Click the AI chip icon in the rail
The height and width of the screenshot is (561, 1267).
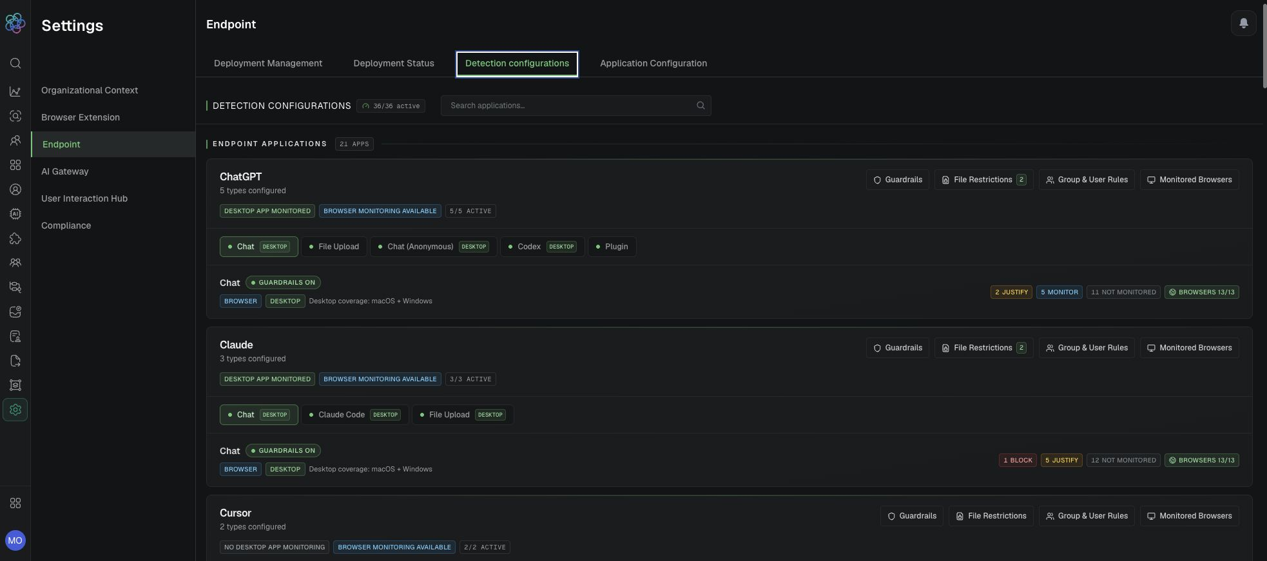15,214
